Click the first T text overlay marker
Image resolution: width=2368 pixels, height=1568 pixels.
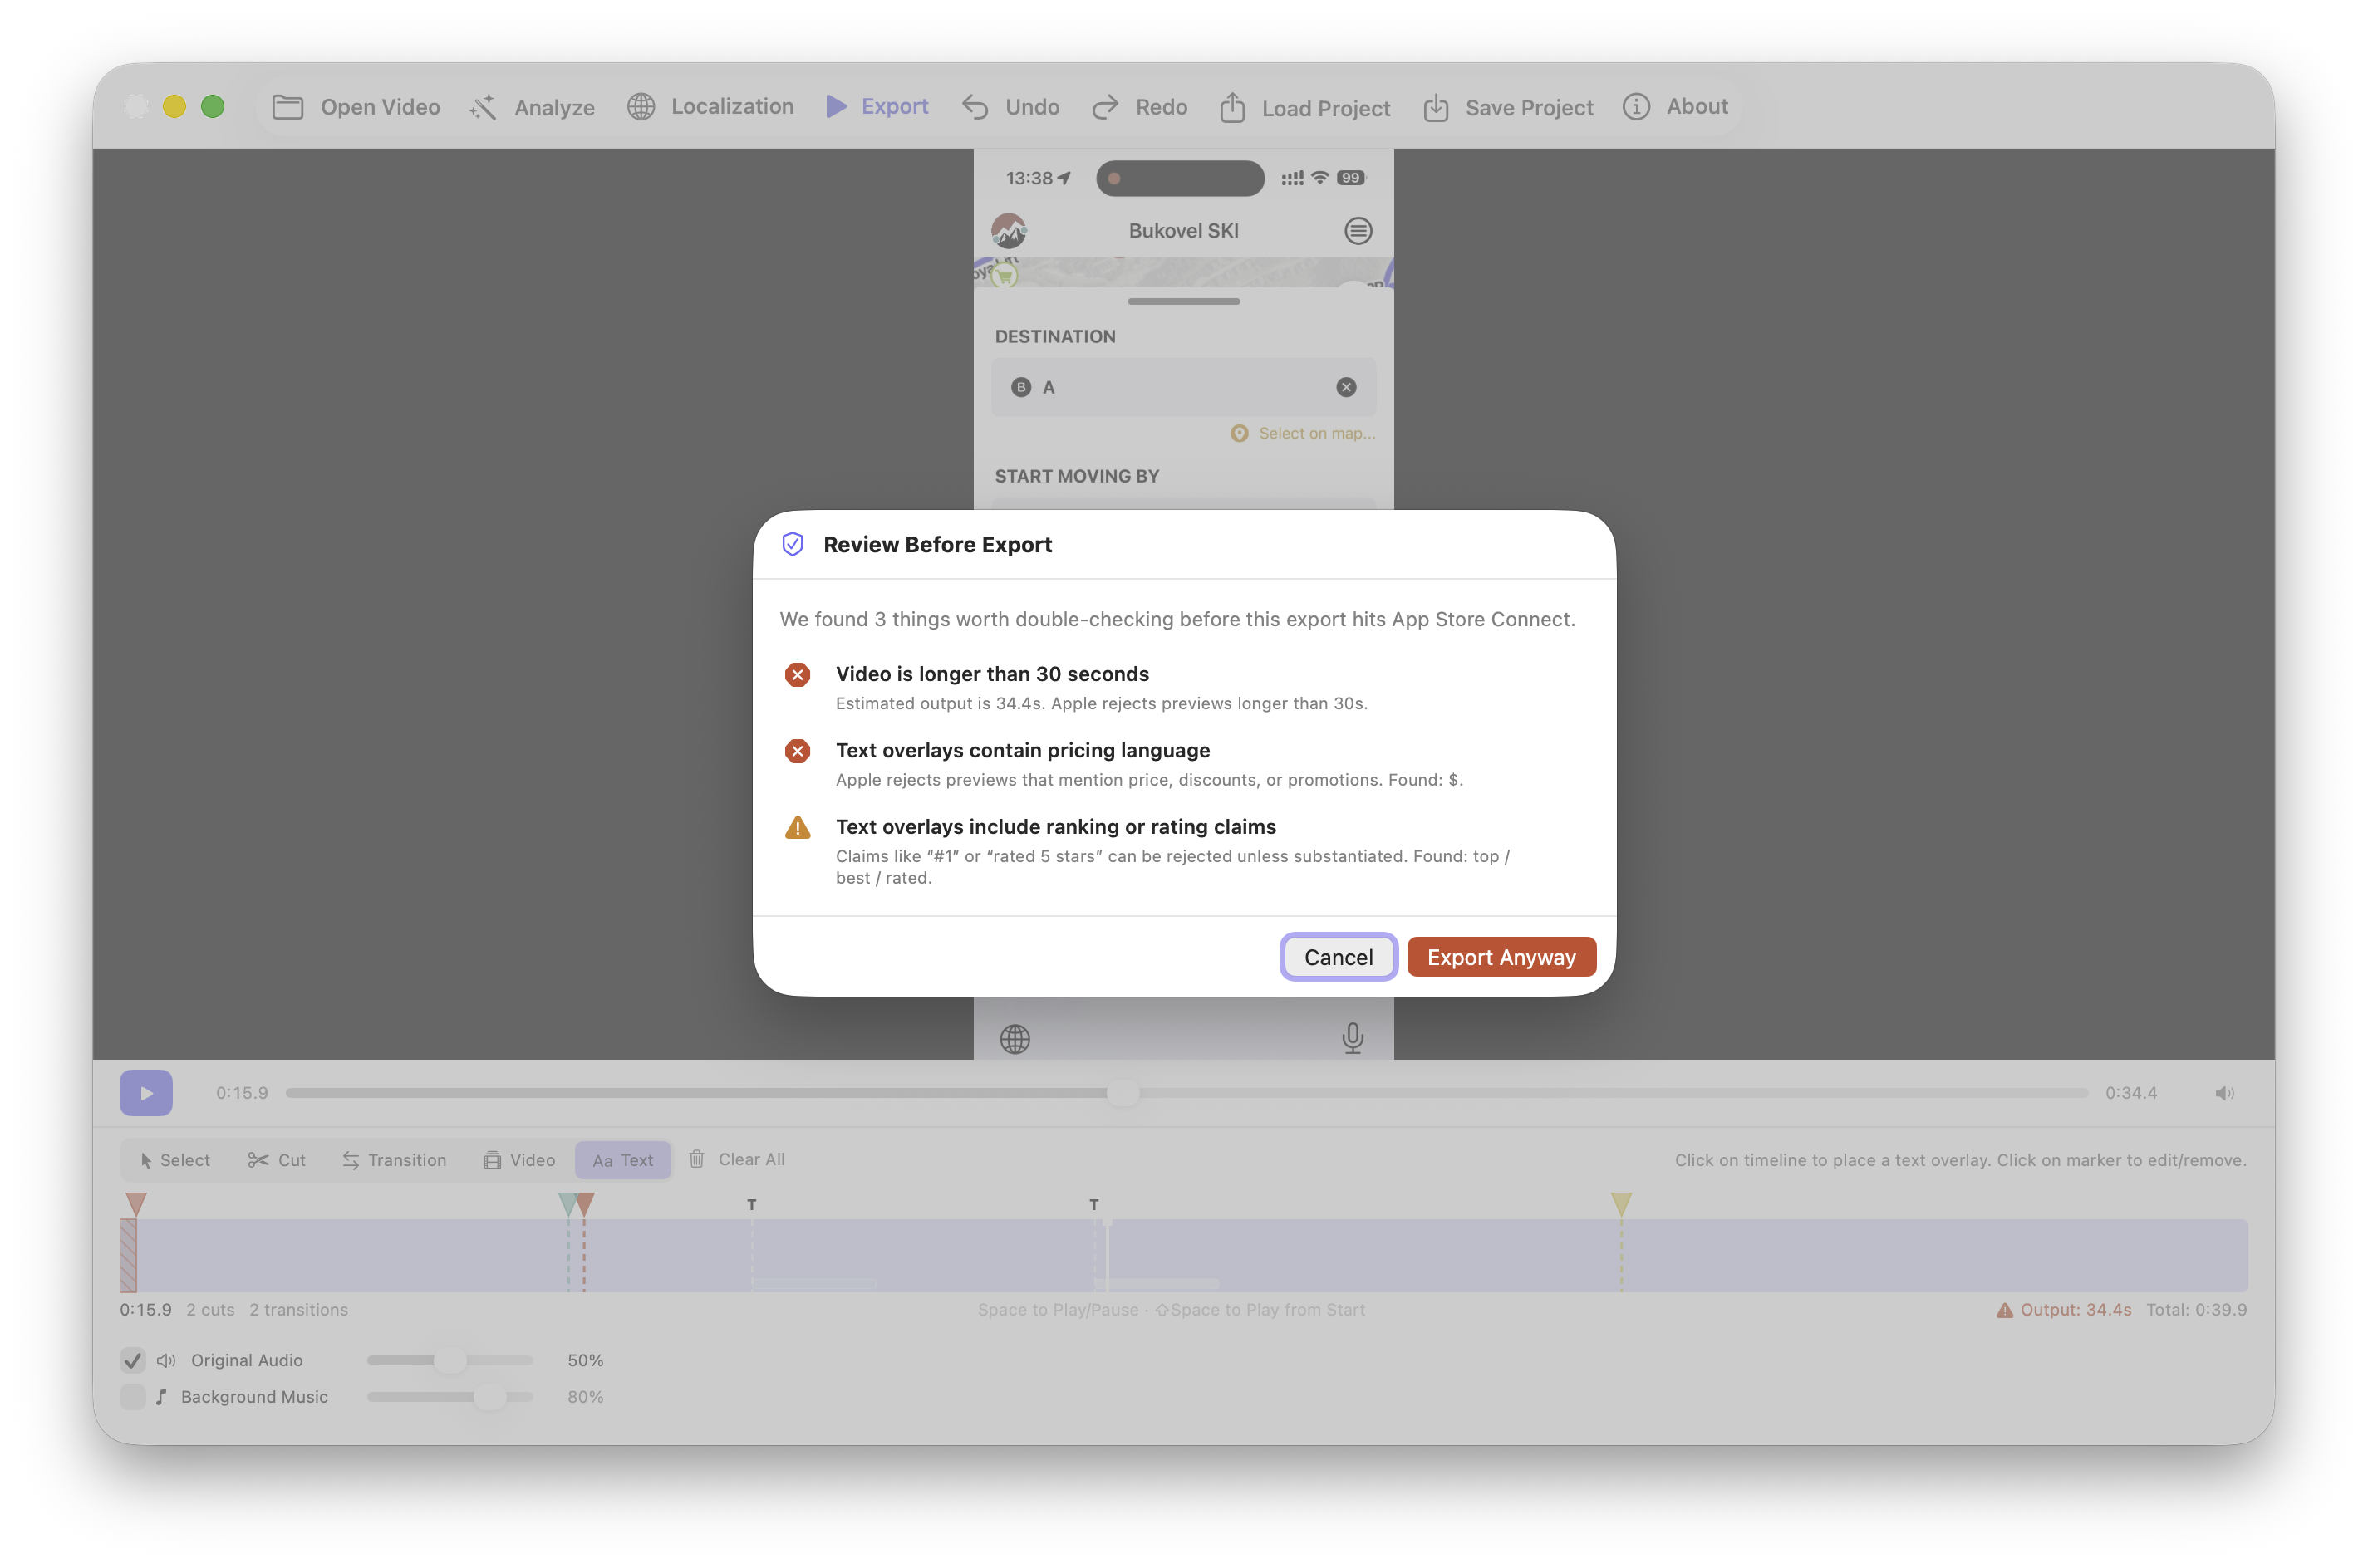(x=751, y=1204)
